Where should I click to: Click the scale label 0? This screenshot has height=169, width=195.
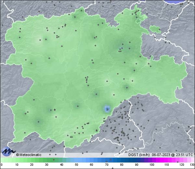[2, 165]
